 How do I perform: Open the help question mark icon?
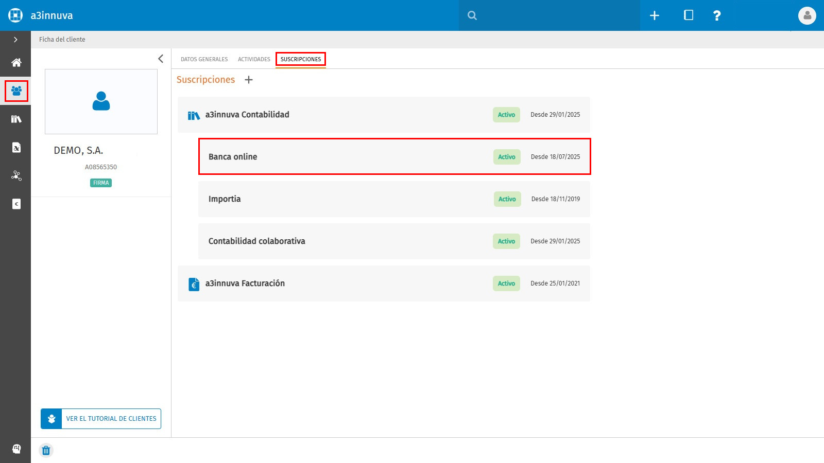[x=717, y=15]
